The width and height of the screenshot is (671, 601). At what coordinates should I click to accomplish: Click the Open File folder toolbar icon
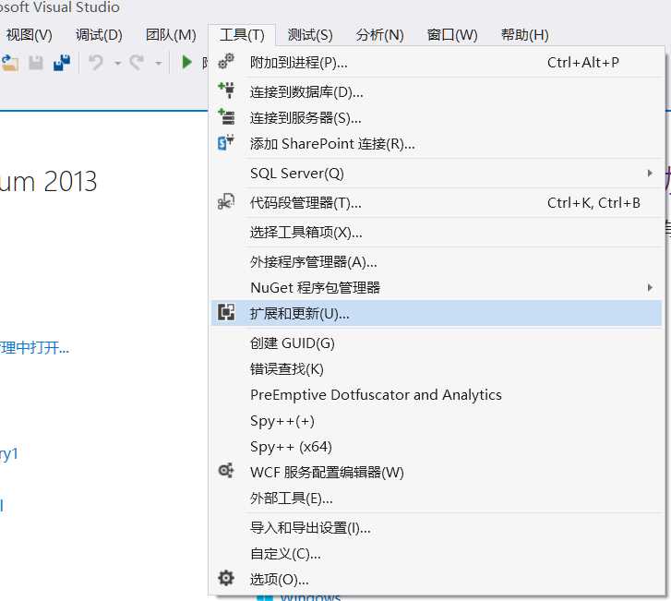click(x=10, y=63)
